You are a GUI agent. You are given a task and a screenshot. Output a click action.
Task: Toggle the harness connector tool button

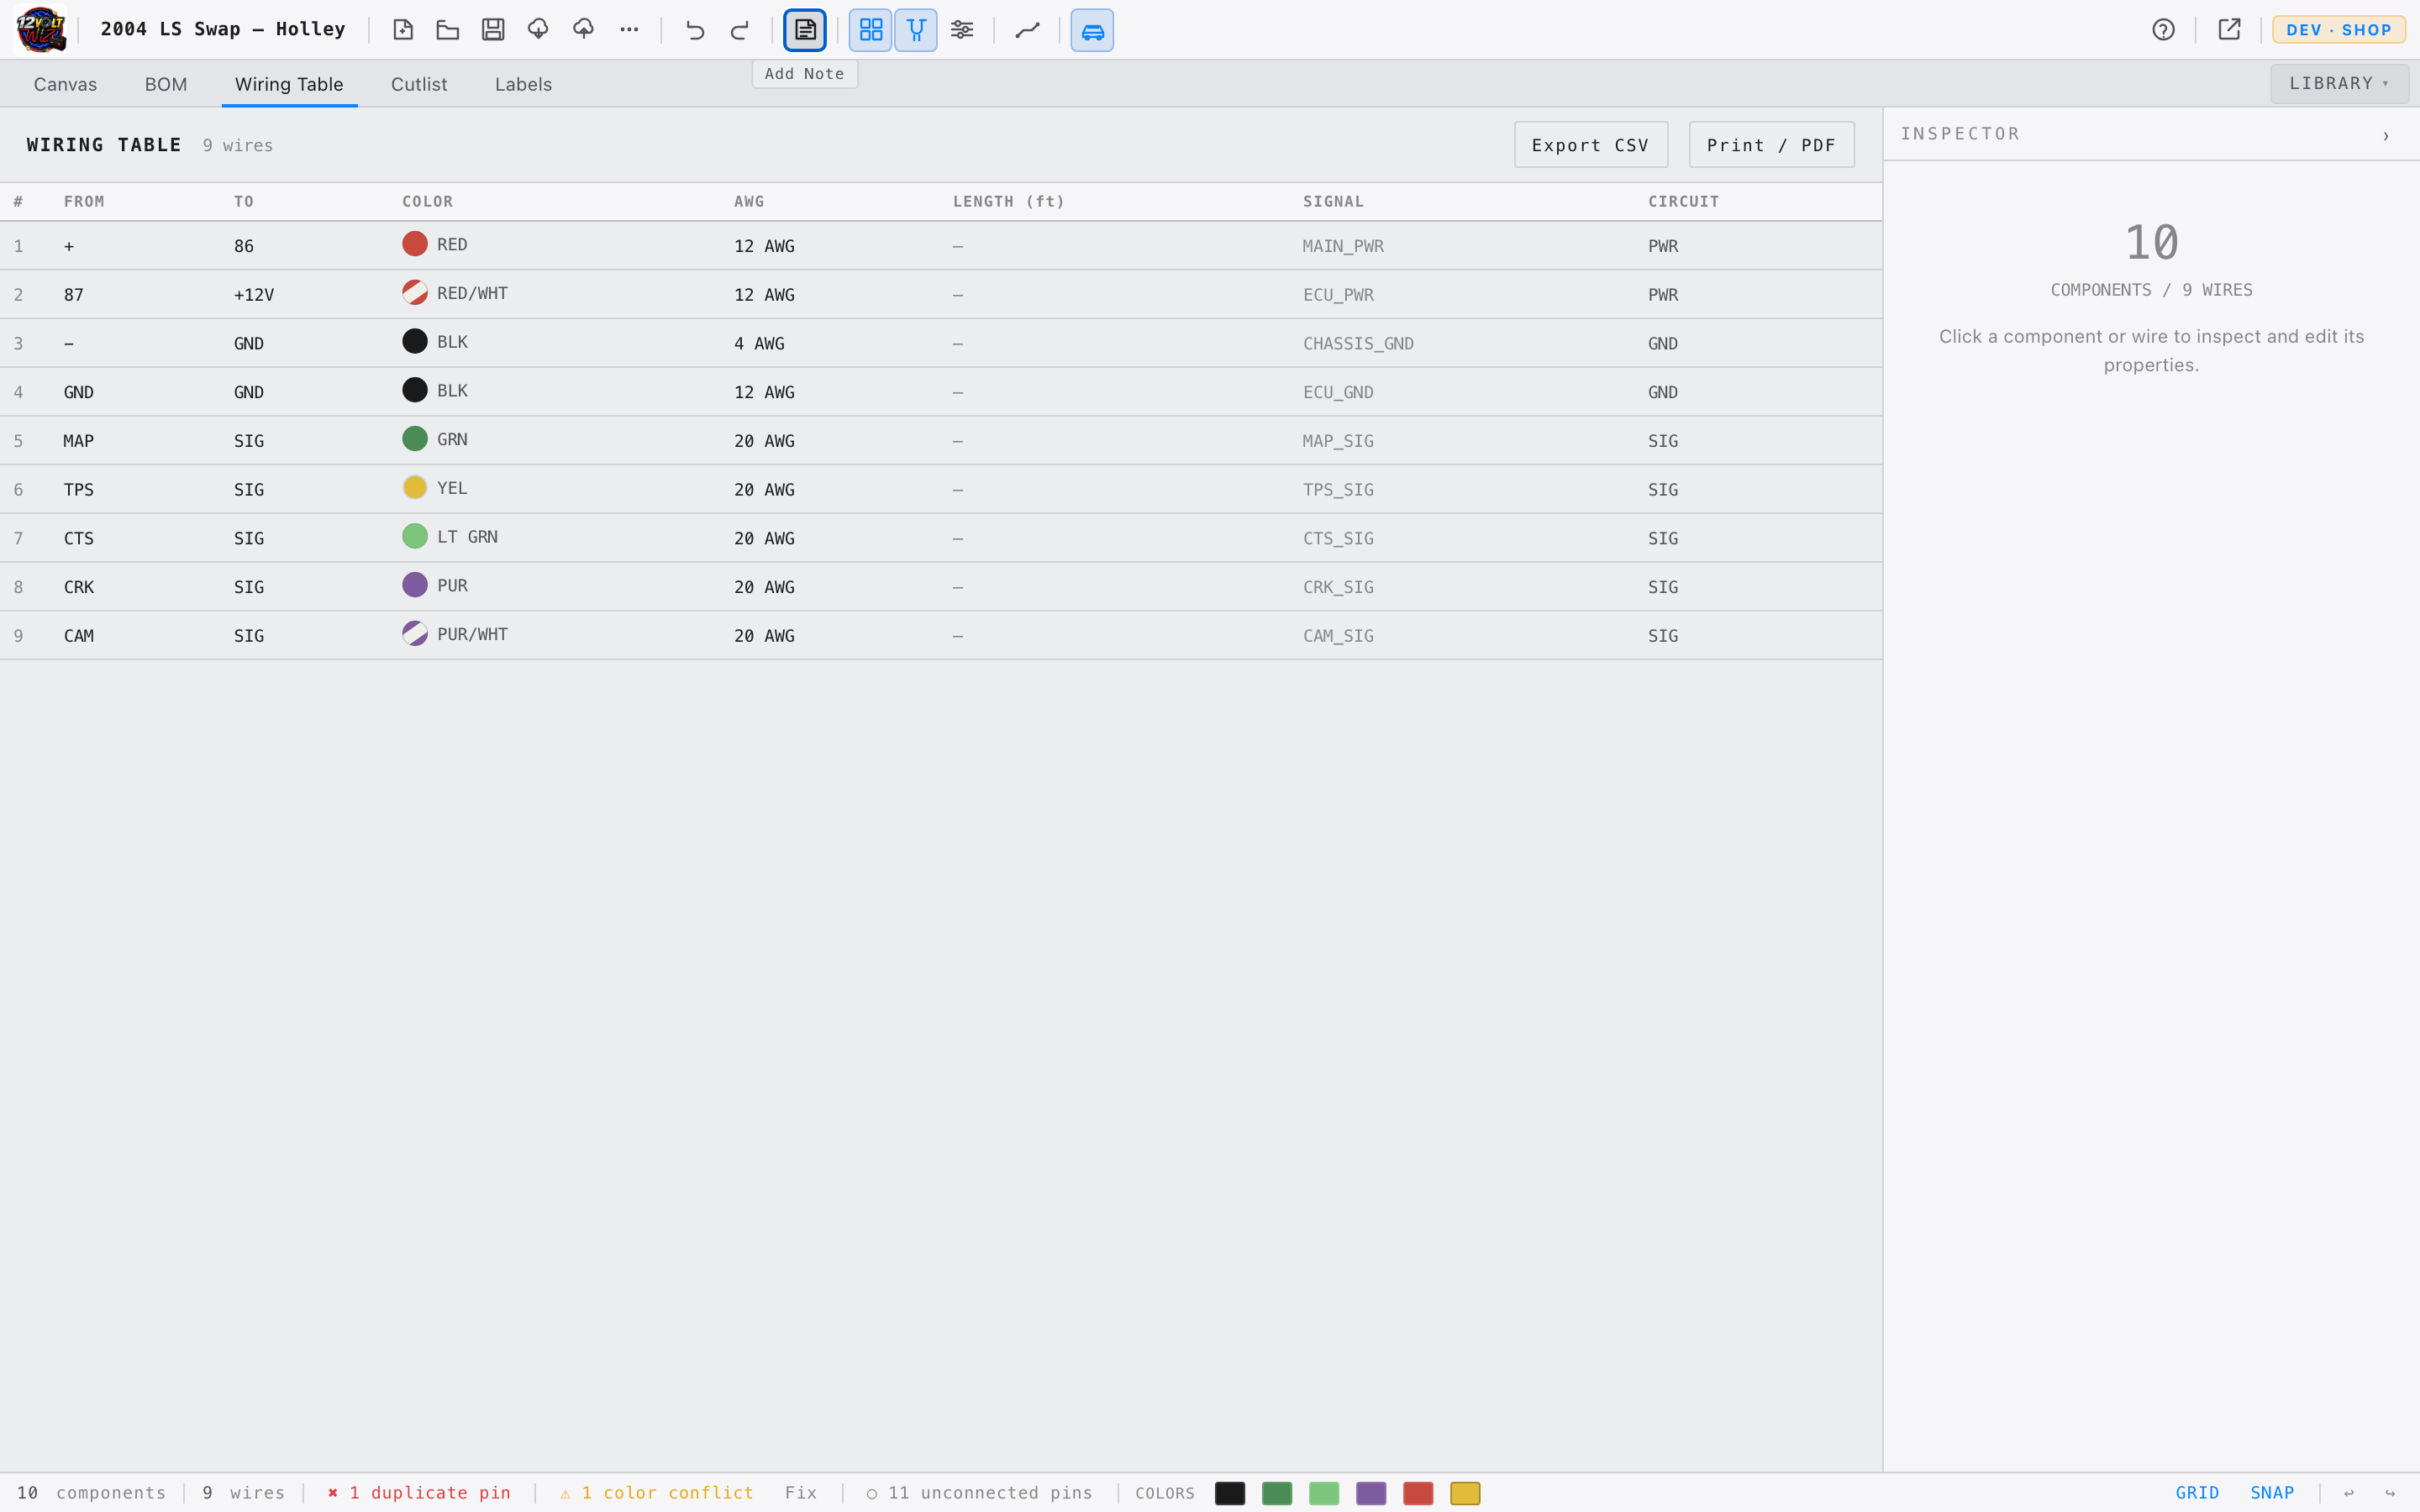pos(916,30)
